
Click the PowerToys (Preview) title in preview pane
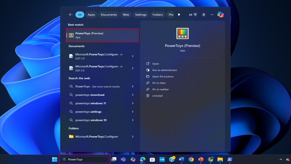pos(182,46)
